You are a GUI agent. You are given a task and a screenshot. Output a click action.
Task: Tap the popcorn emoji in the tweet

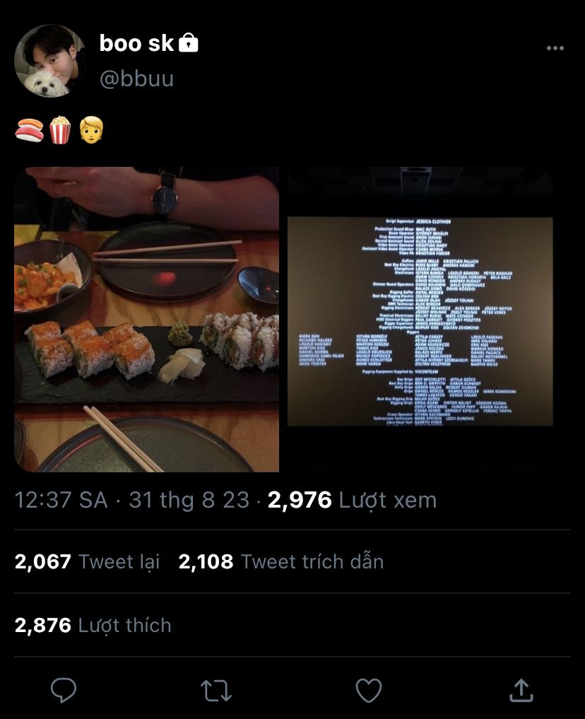point(60,130)
